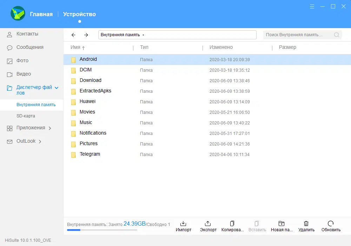351x246 pixels.
Task: Click the Внутренняя память breadcrumb path
Action: tap(120, 35)
